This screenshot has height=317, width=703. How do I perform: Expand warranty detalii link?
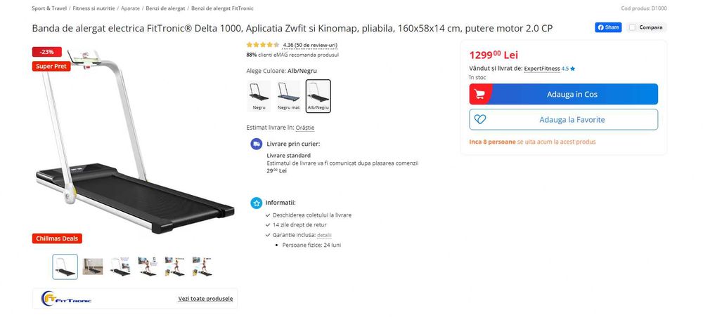(324, 235)
